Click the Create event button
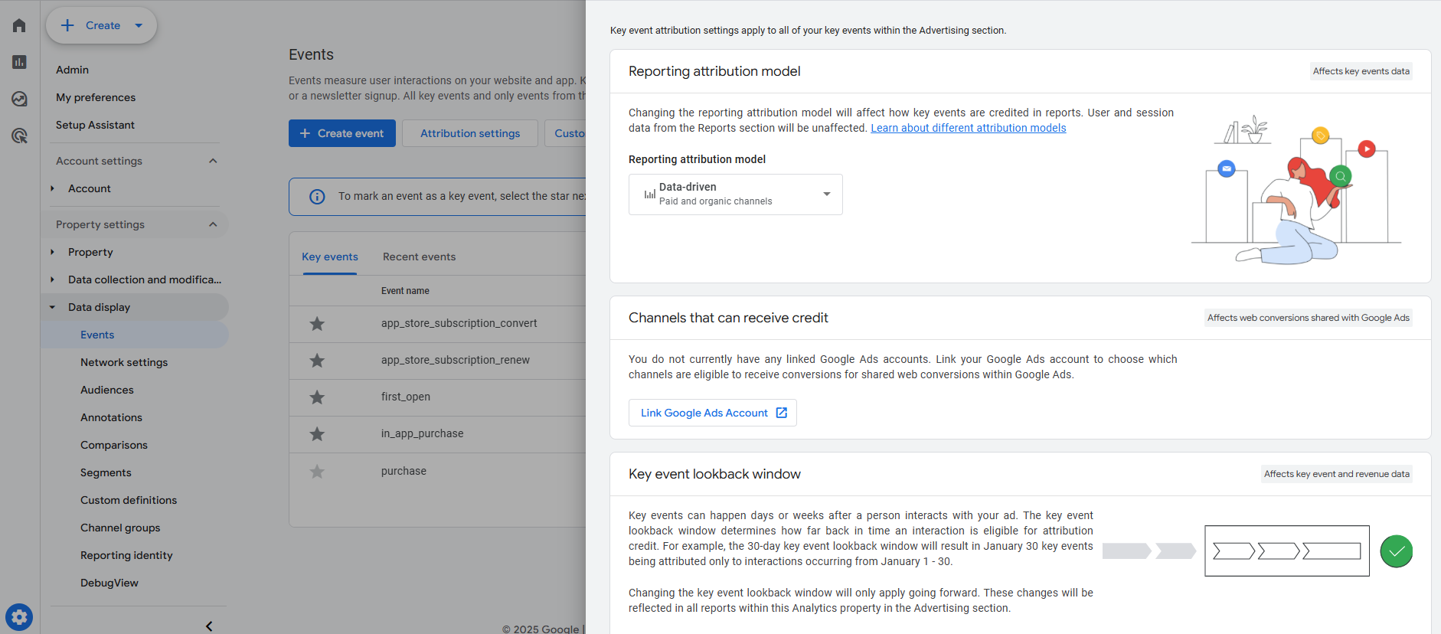Viewport: 1441px width, 634px height. point(342,133)
